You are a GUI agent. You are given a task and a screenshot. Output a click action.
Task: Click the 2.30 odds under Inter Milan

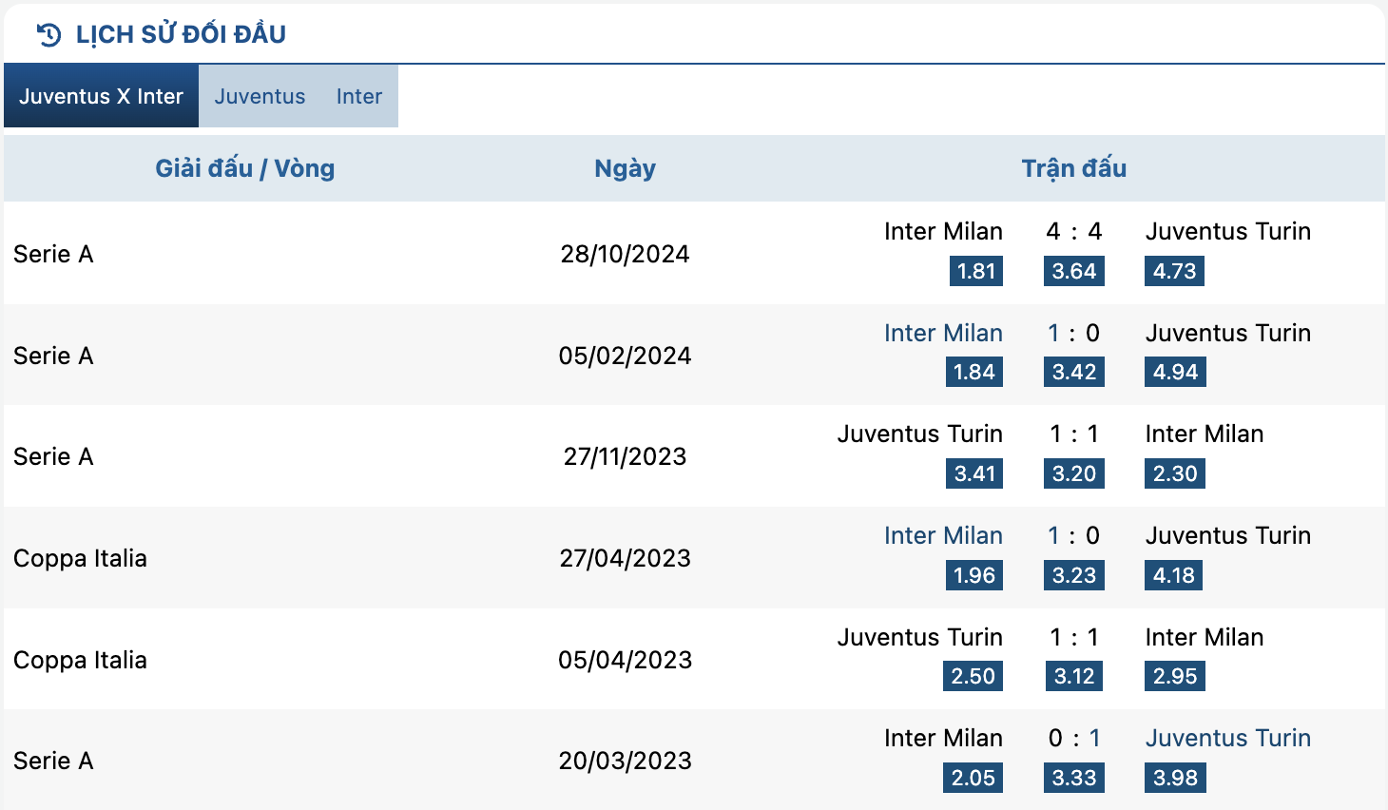(1175, 473)
